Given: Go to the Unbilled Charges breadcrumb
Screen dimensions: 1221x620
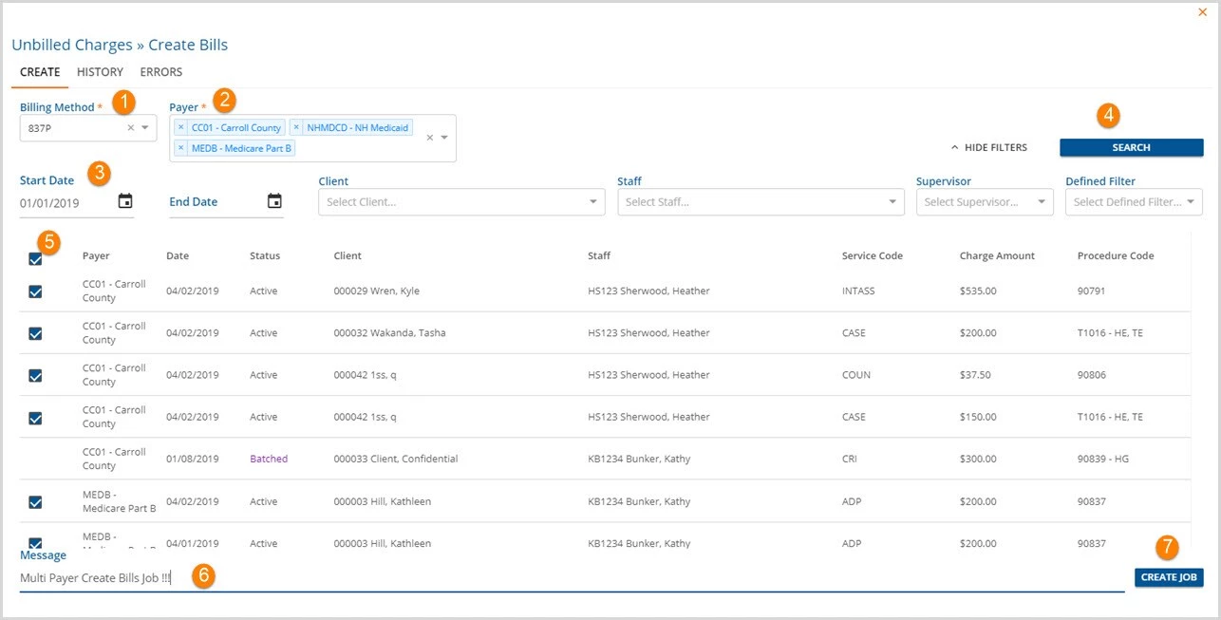Looking at the screenshot, I should point(72,45).
